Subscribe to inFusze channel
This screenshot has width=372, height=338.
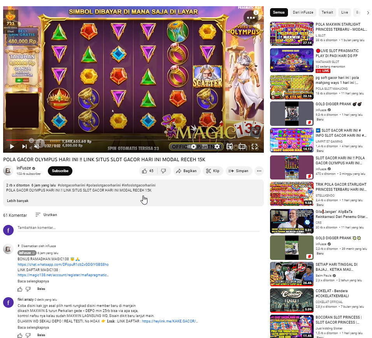tap(60, 171)
